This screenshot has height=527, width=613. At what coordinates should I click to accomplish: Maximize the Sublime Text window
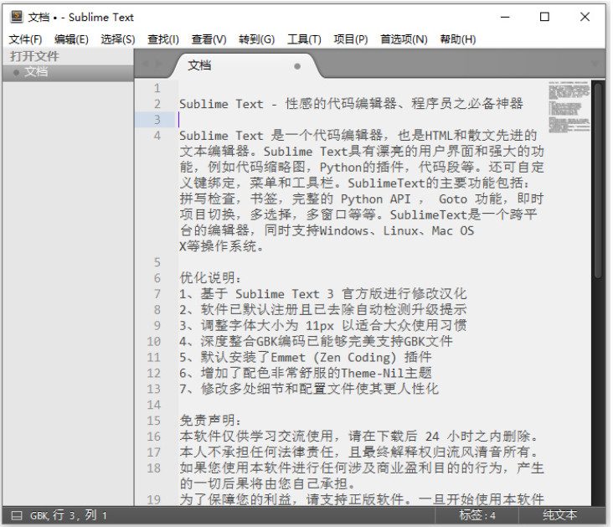pyautogui.click(x=544, y=17)
